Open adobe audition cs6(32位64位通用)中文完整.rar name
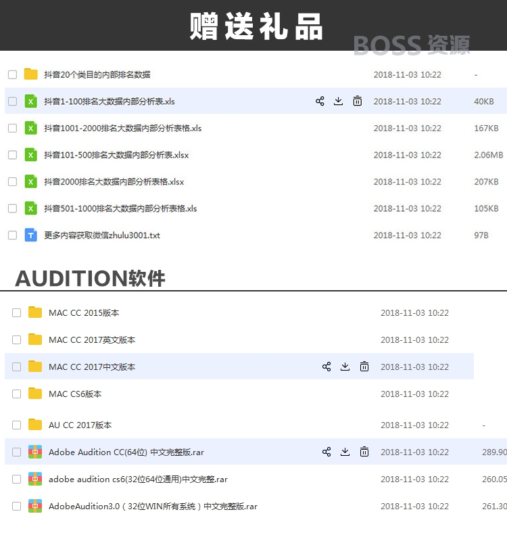Screen dimensions: 507x539 click(138, 479)
